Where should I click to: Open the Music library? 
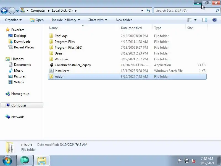16,70
